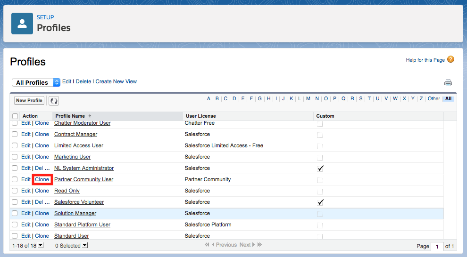This screenshot has height=257, width=467.
Task: Open the help question mark icon
Action: tap(451, 59)
